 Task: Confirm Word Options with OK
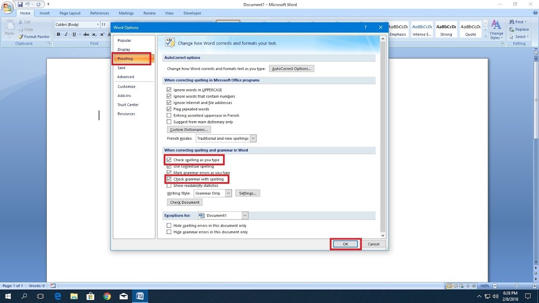pos(345,244)
